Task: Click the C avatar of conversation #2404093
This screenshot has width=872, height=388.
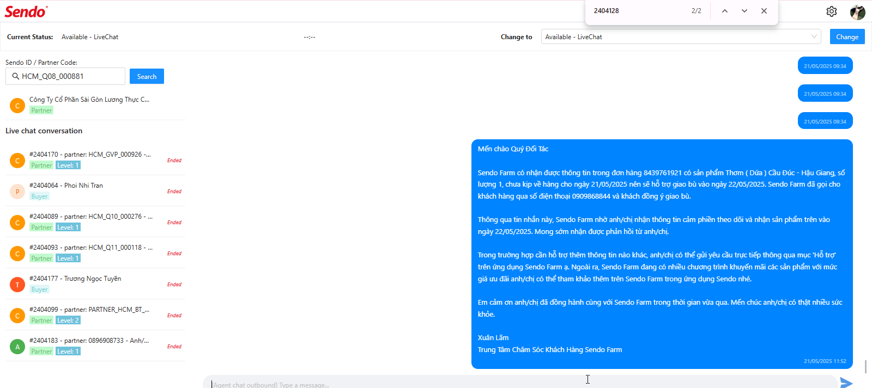Action: click(17, 254)
